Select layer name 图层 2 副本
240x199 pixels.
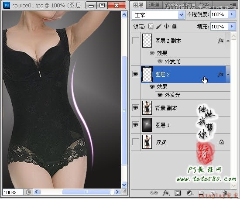click(x=168, y=41)
